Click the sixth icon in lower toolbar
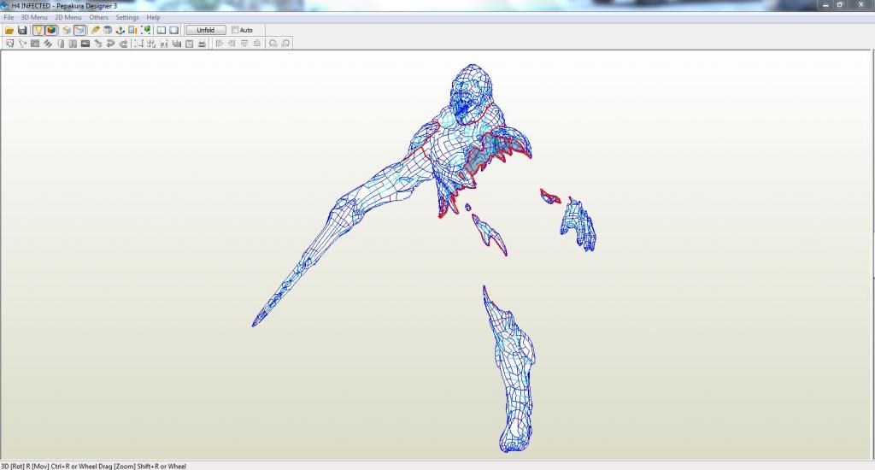875x470 pixels. 73,44
